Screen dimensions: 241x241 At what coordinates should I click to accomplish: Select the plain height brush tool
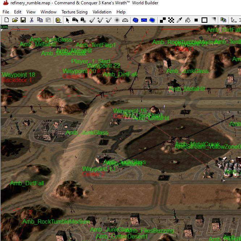(92, 20)
